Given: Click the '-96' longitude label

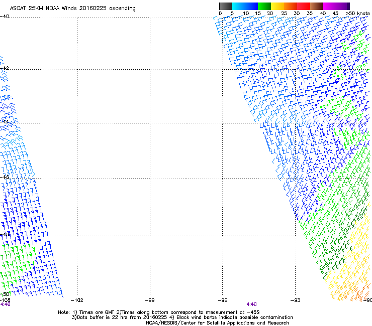Looking at the screenshot, I should click(x=223, y=300).
